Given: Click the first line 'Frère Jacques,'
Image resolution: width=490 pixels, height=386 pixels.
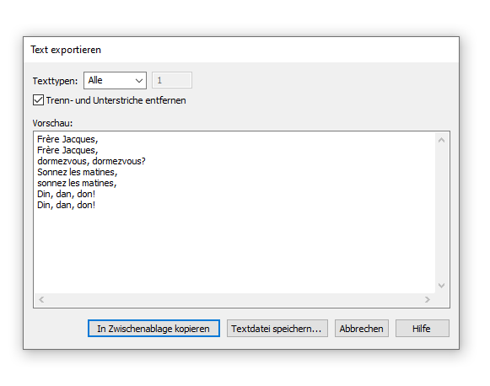Looking at the screenshot, I should (x=67, y=139).
